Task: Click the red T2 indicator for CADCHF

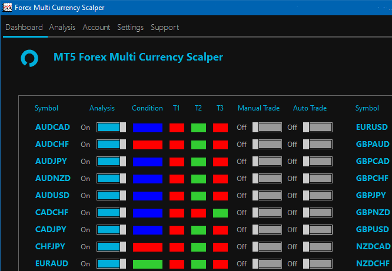Action: click(x=199, y=213)
